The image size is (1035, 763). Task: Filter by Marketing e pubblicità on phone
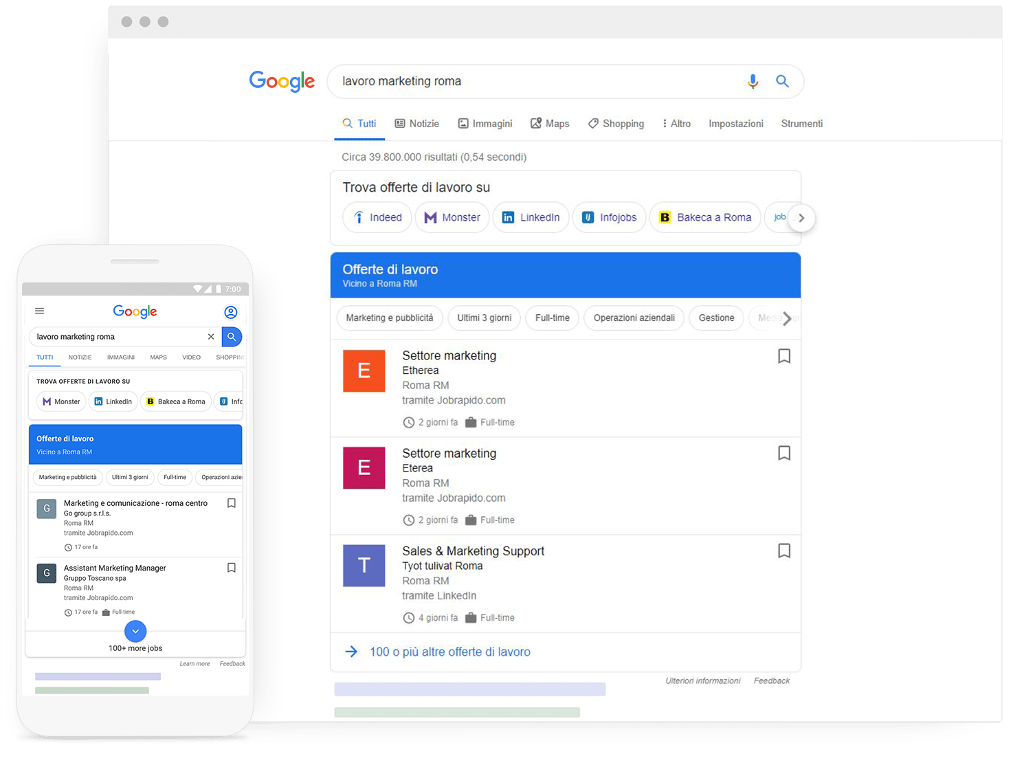[x=67, y=477]
